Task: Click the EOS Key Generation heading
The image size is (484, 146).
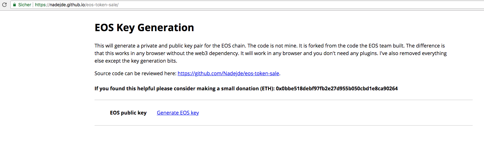Action: (x=144, y=28)
